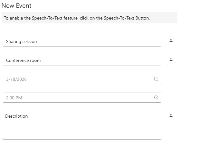Click the Sharing session text
This screenshot has width=210, height=143.
22,41
